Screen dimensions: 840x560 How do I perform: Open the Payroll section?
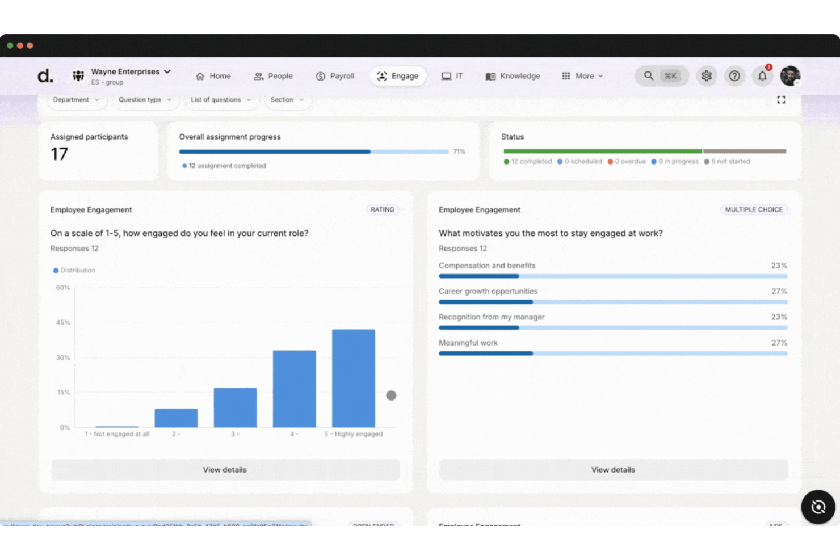pos(335,76)
